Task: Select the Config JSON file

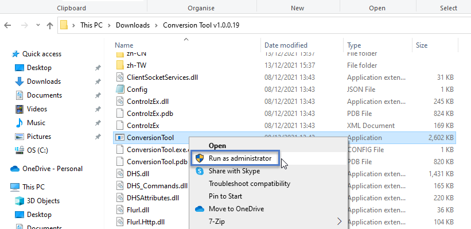Action: pos(137,90)
